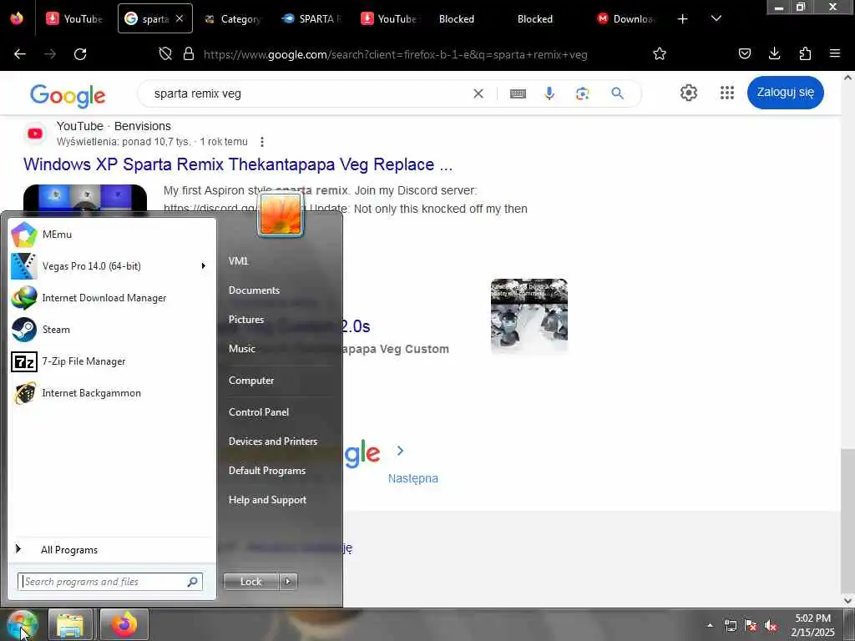Image resolution: width=855 pixels, height=641 pixels.
Task: Click the muted volume tray icon
Action: 771,626
